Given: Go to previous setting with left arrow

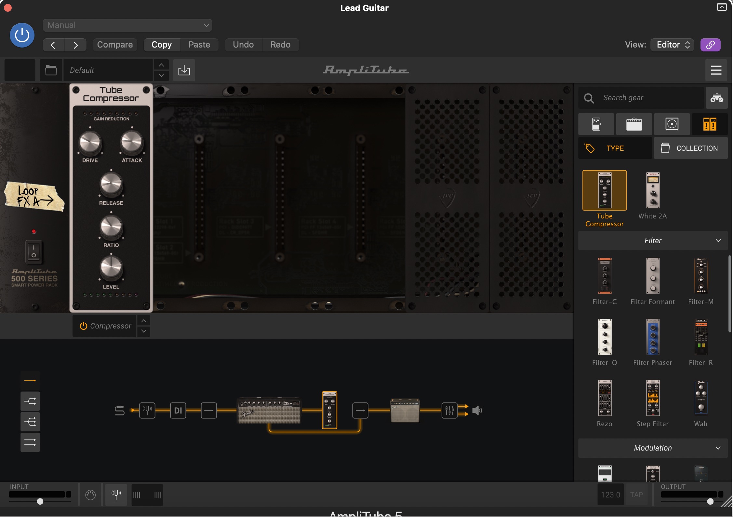Looking at the screenshot, I should coord(53,45).
